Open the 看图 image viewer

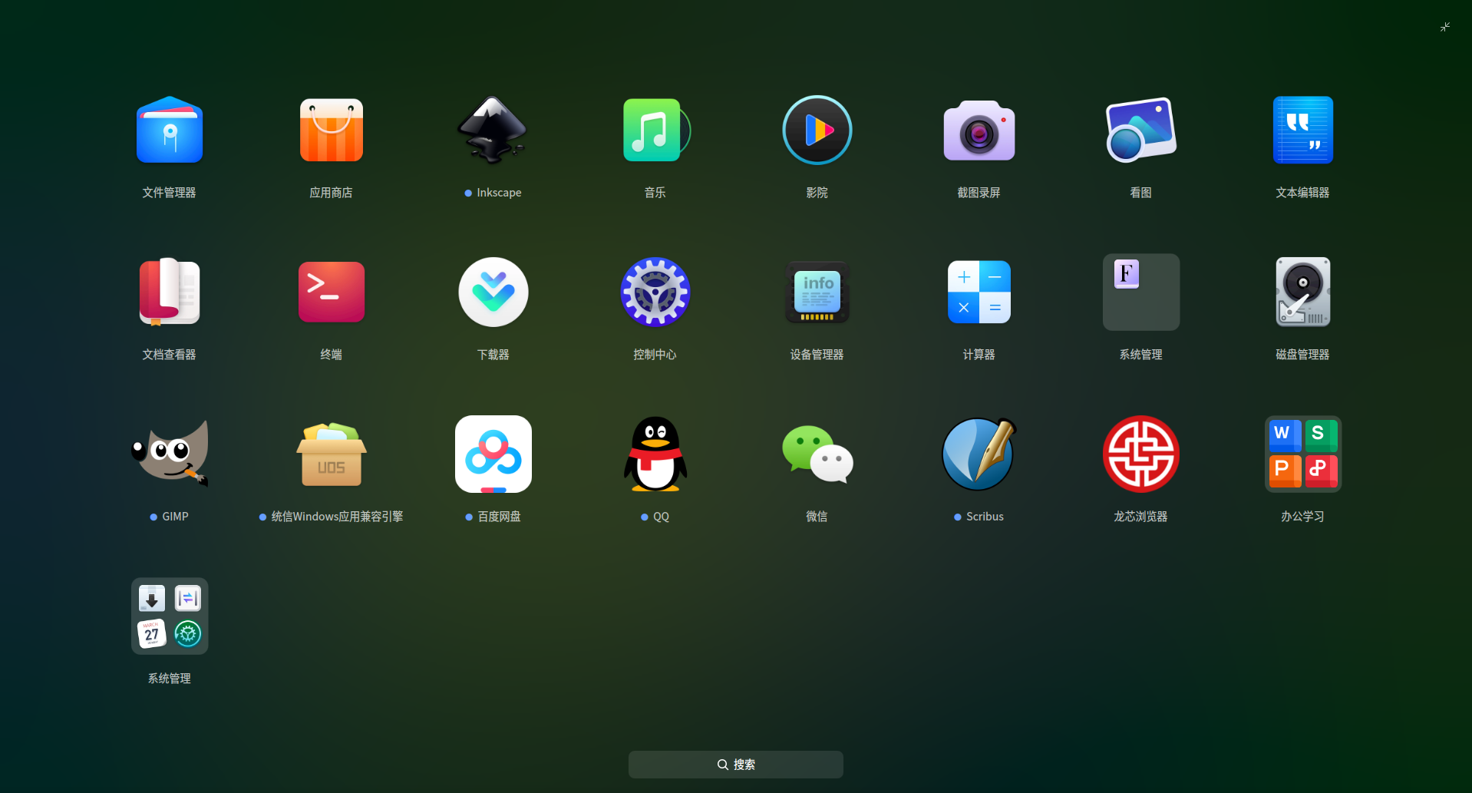[1141, 130]
